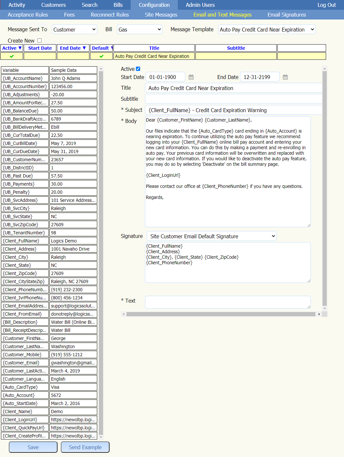Open the Start Date calendar picker
344x457 pixels.
point(191,77)
